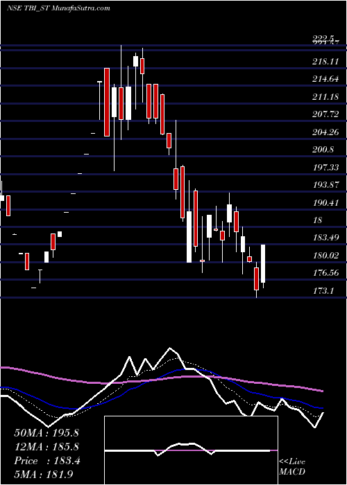347x485 pixels.
Task: Click the 222.5 top price label
Action: click(x=323, y=39)
